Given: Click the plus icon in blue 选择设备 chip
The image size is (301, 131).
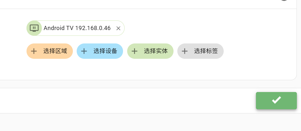Looking at the screenshot, I should coord(84,51).
